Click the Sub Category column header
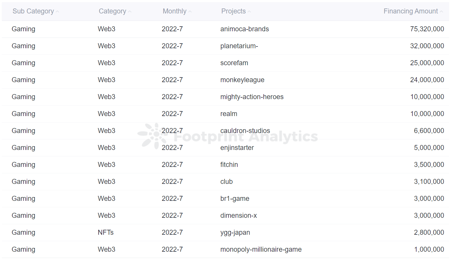Screen dimensions: 457x259 (33, 11)
